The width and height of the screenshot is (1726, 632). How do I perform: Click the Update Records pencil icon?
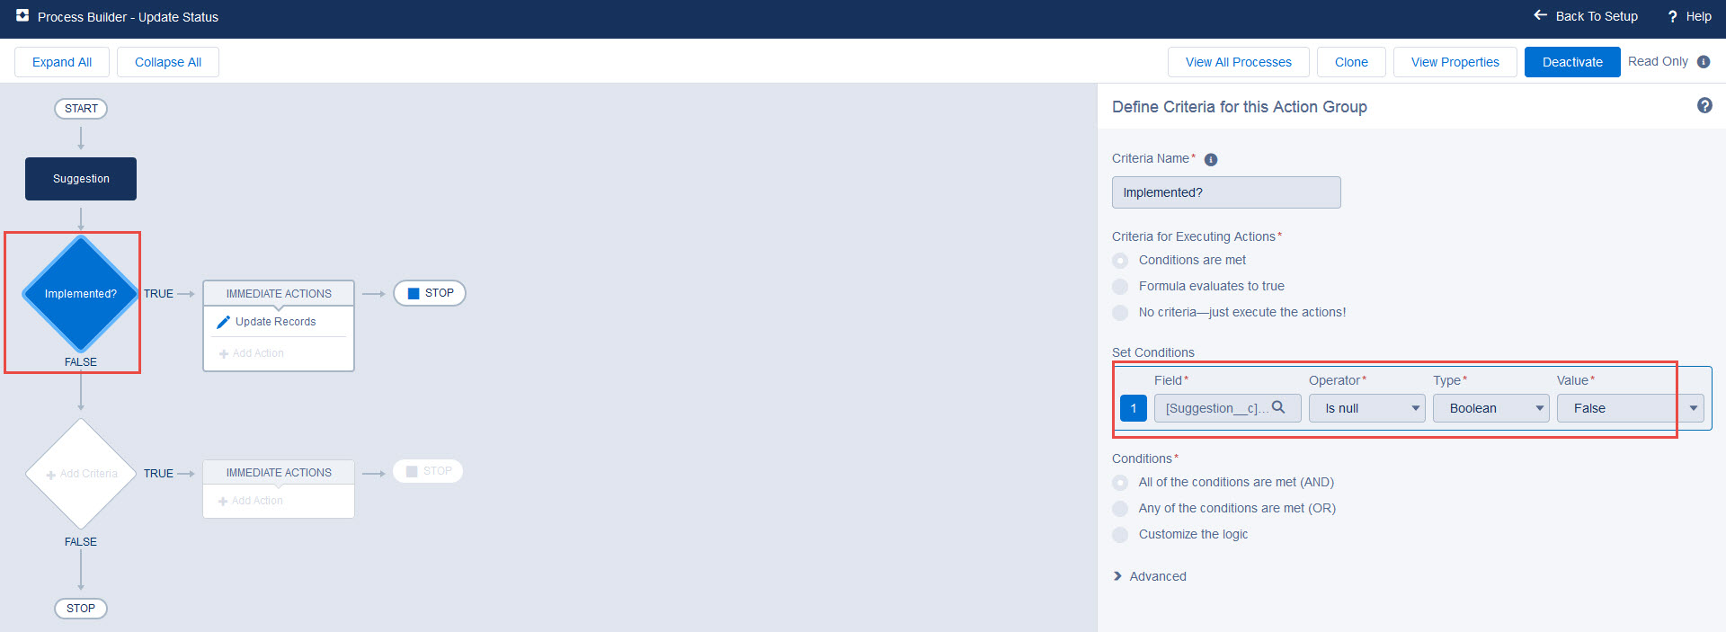[223, 322]
